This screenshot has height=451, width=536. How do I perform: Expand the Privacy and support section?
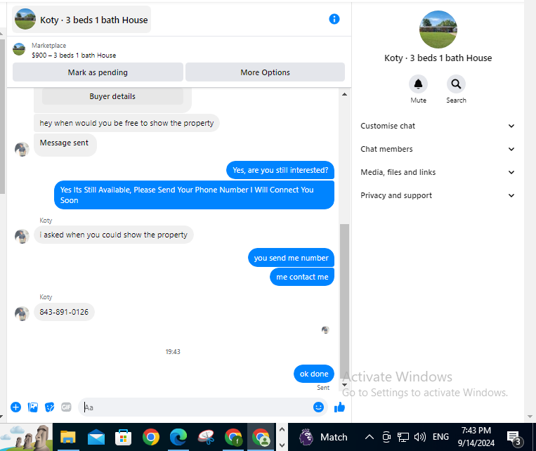pos(437,195)
